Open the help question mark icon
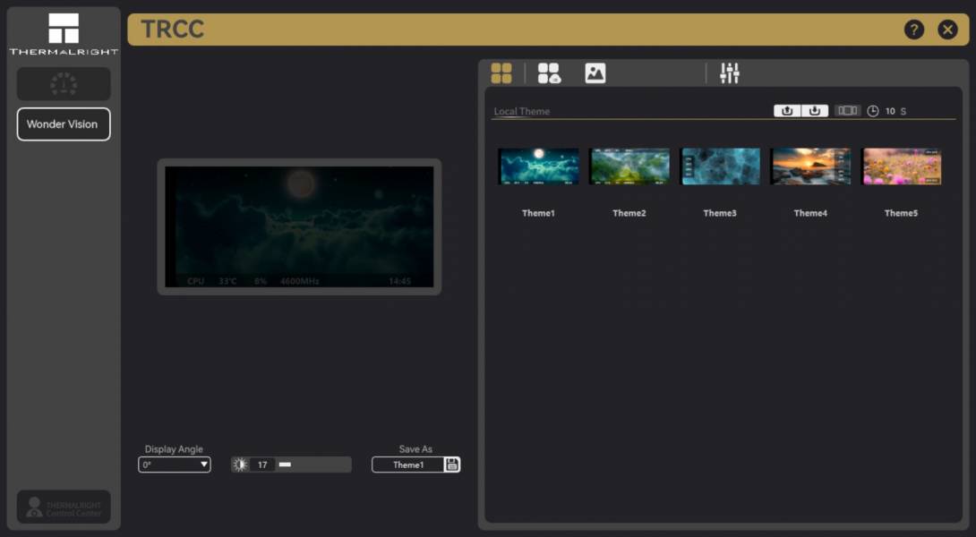 pyautogui.click(x=913, y=30)
